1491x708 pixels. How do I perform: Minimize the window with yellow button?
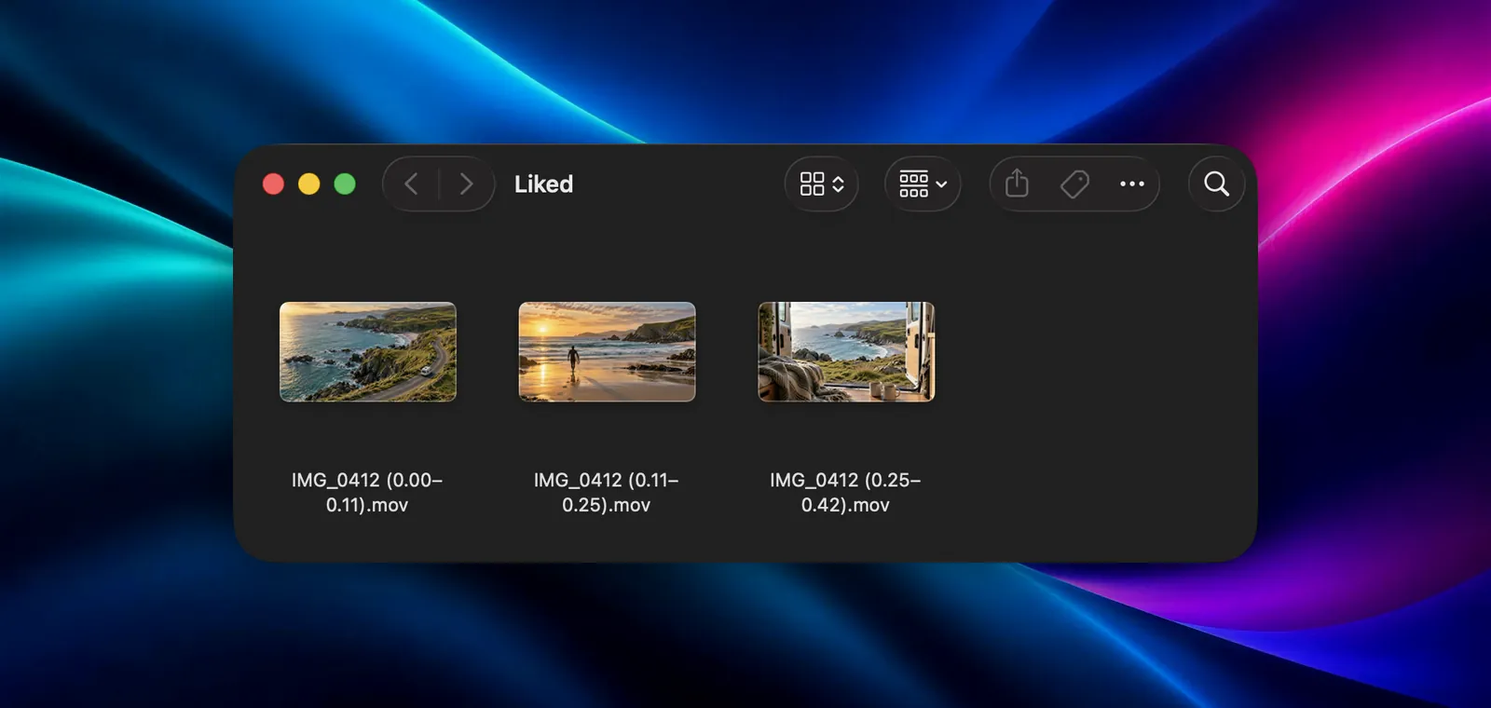pos(308,184)
